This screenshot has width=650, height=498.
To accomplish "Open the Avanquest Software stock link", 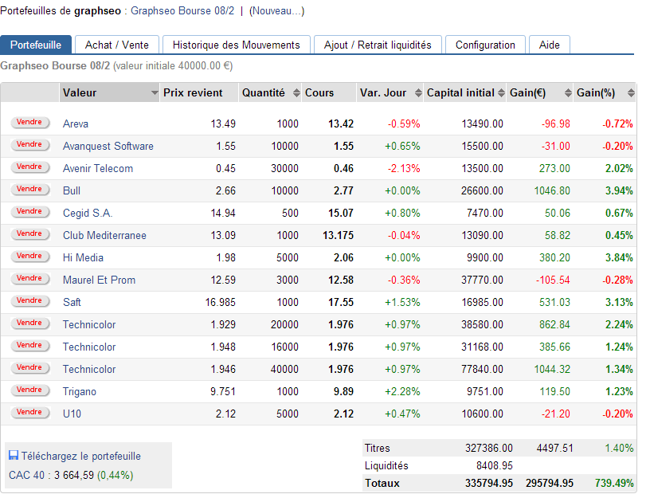I will (108, 146).
